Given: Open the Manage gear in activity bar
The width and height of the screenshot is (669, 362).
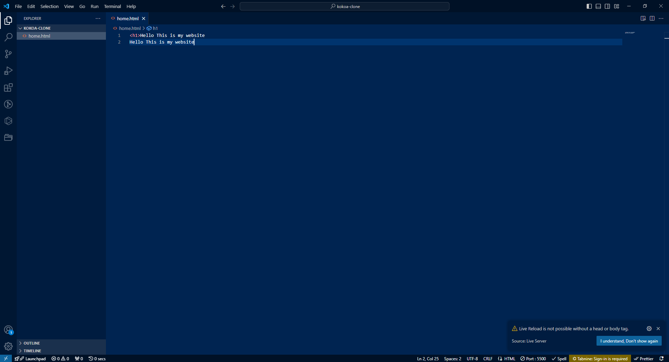Looking at the screenshot, I should tap(8, 346).
